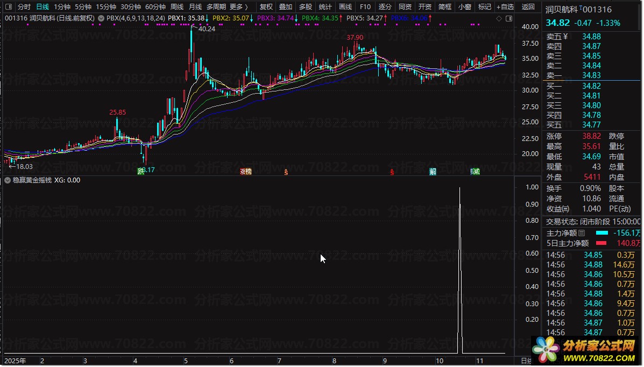This screenshot has height=367, width=644.
Task: Expand the 更多 periods menu
Action: click(x=239, y=6)
